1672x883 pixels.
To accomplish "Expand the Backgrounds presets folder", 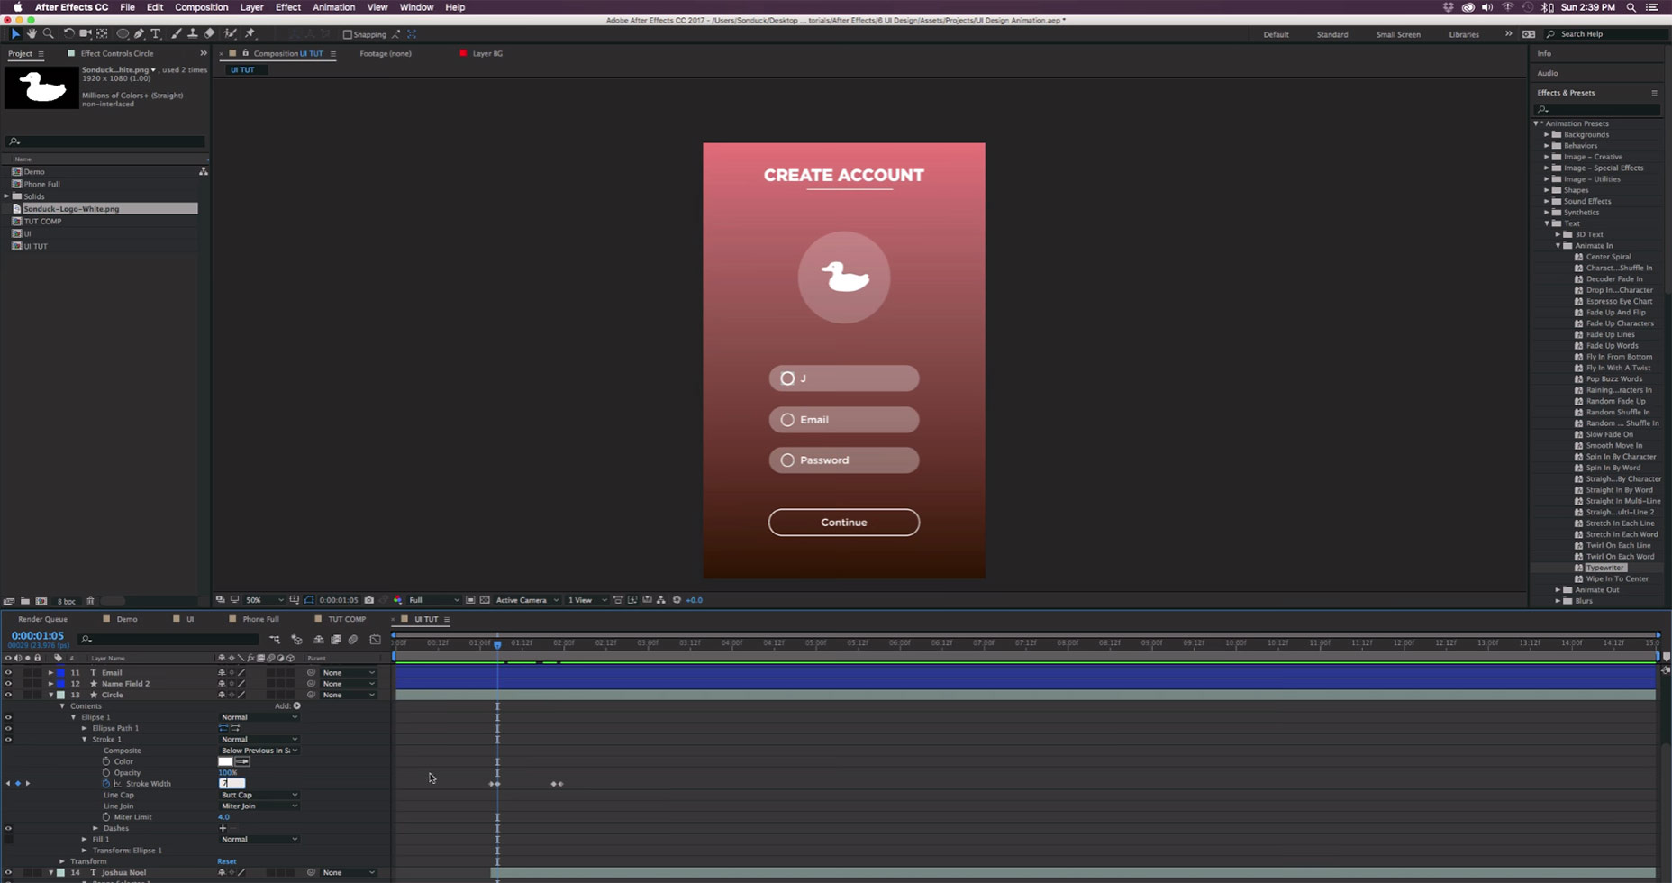I will (1547, 134).
